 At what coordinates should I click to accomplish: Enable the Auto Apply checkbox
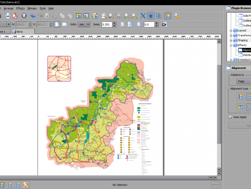click(x=230, y=117)
